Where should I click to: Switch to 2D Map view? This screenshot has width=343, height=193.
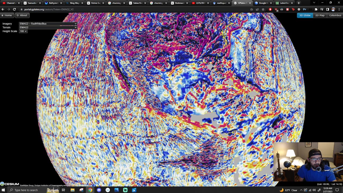coord(320,15)
